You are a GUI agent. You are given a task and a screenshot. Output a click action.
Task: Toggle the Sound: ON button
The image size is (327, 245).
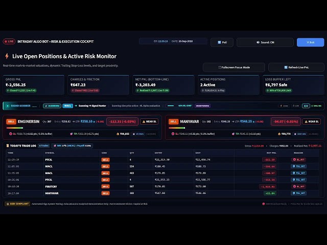pyautogui.click(x=265, y=42)
